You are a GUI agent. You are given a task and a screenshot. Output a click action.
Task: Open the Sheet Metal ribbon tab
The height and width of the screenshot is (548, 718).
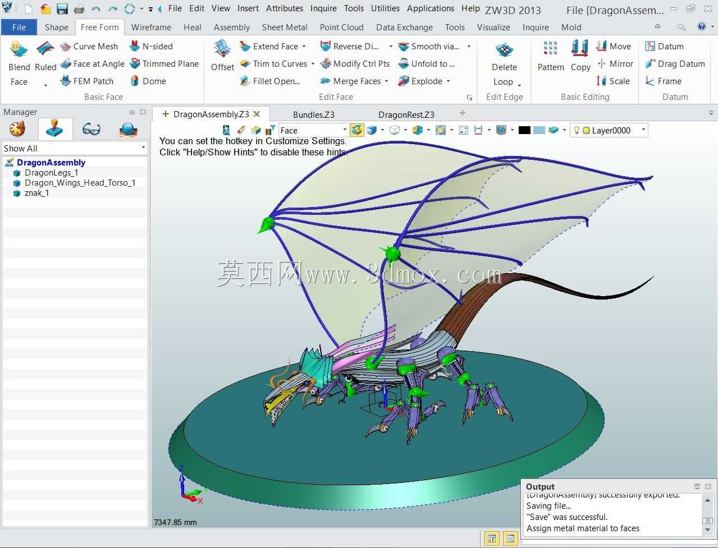coord(285,27)
